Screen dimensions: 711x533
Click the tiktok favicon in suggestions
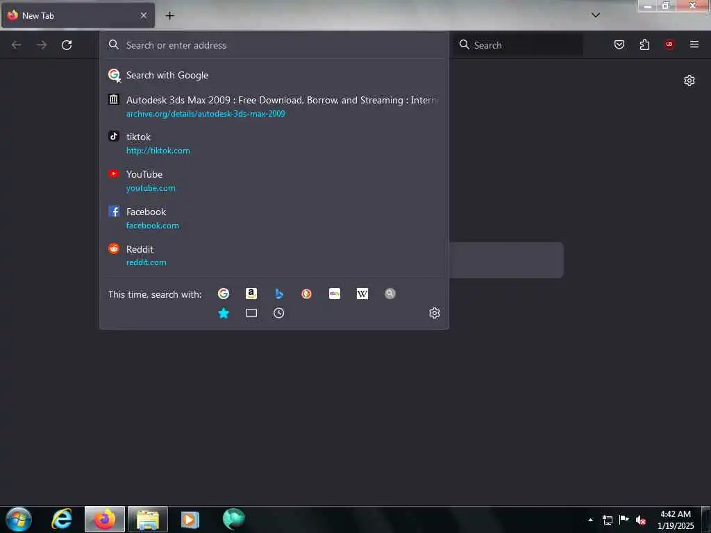[x=114, y=136]
